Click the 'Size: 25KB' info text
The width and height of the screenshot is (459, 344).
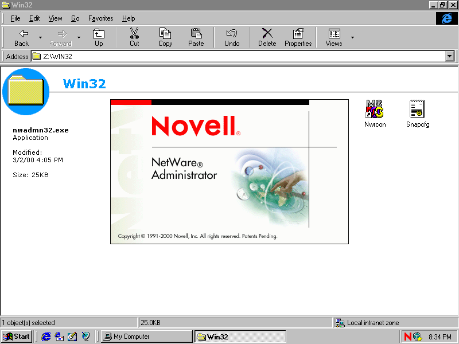[x=30, y=175]
